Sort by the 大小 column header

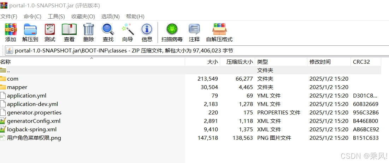(x=202, y=62)
